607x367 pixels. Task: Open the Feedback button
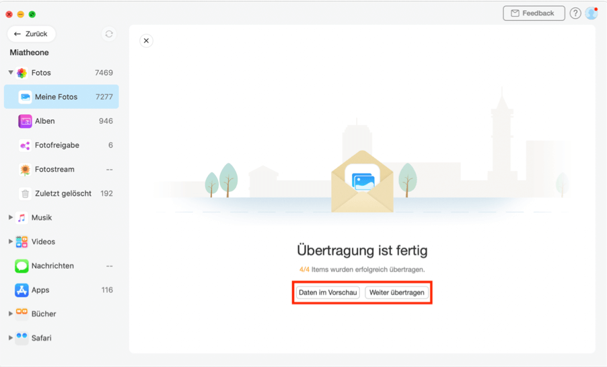pos(533,13)
